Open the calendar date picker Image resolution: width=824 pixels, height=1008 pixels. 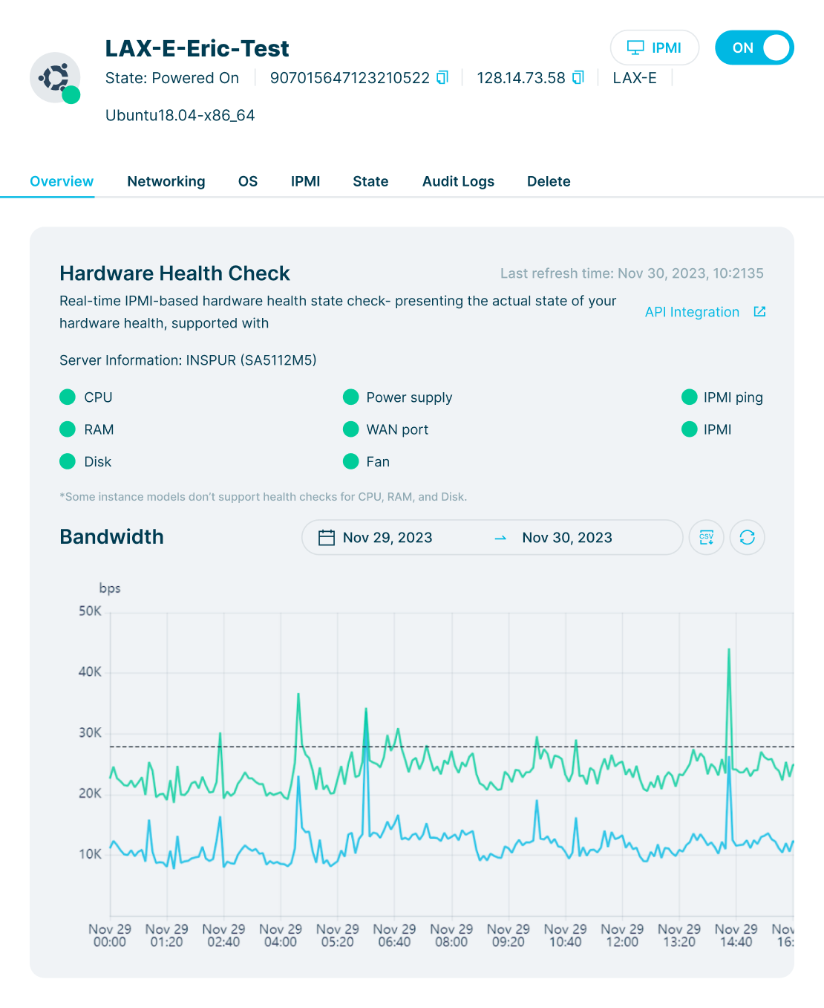(325, 537)
